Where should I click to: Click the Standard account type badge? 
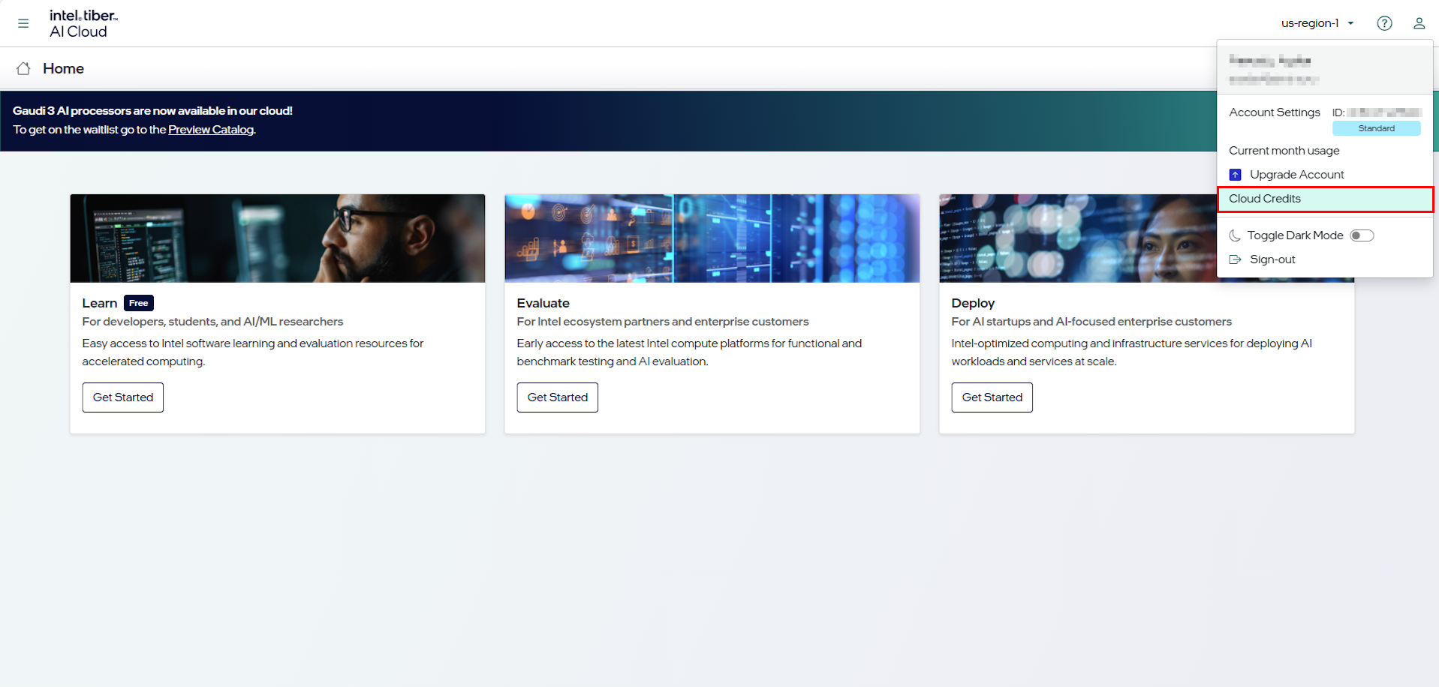pyautogui.click(x=1377, y=128)
